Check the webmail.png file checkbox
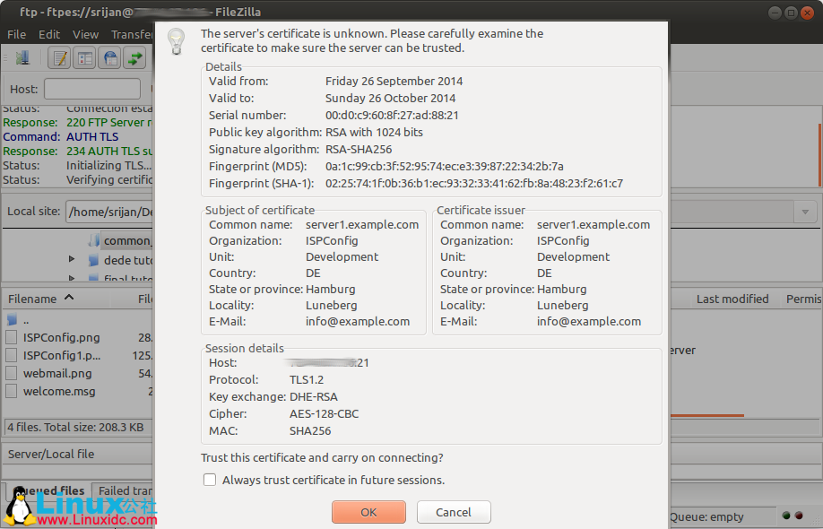The width and height of the screenshot is (823, 529). 12,374
